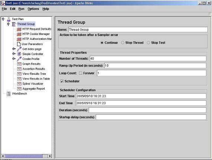Click the User Parameters document icon
212x160 pixels.
pos(19,44)
